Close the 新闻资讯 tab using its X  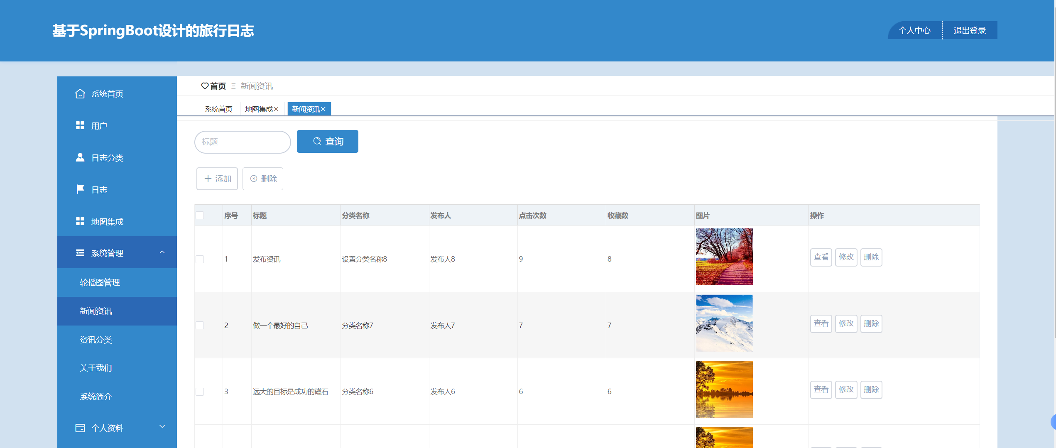point(323,109)
